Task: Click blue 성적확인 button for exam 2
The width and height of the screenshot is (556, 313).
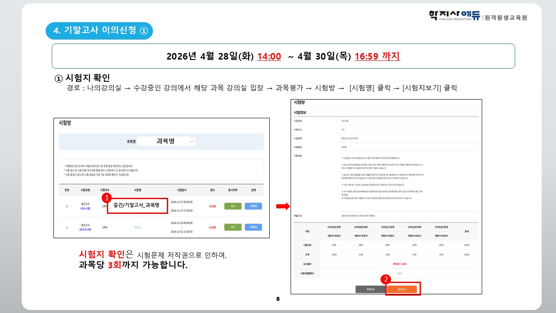Action: click(x=253, y=206)
